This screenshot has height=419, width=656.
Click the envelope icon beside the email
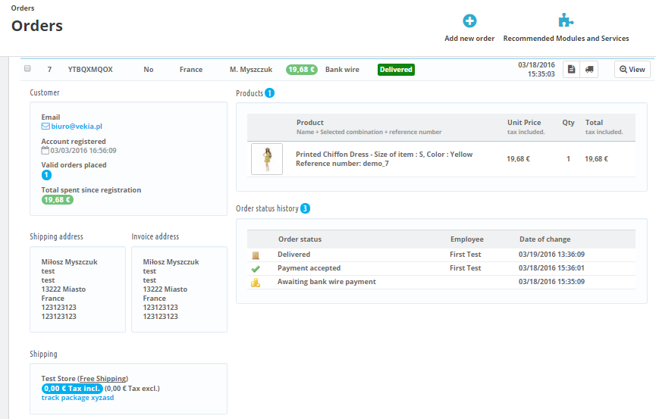tap(46, 127)
